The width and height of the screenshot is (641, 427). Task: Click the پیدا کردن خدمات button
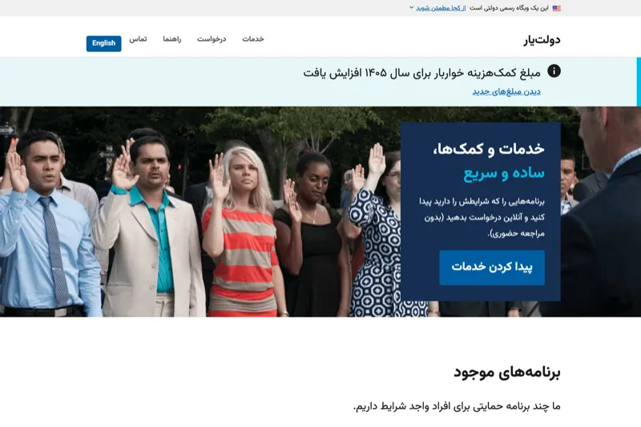point(492,268)
